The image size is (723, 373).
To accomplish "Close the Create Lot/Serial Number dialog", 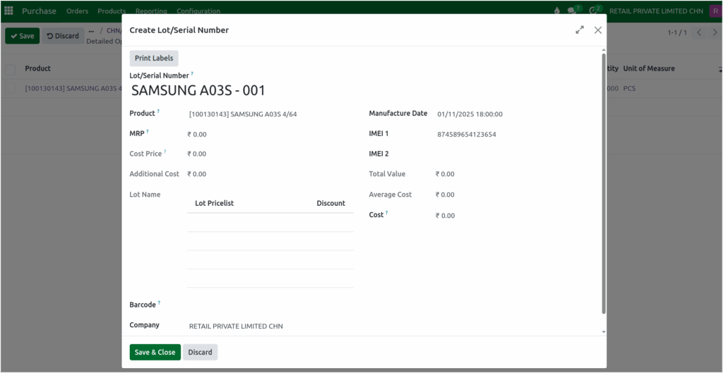I will coord(598,30).
